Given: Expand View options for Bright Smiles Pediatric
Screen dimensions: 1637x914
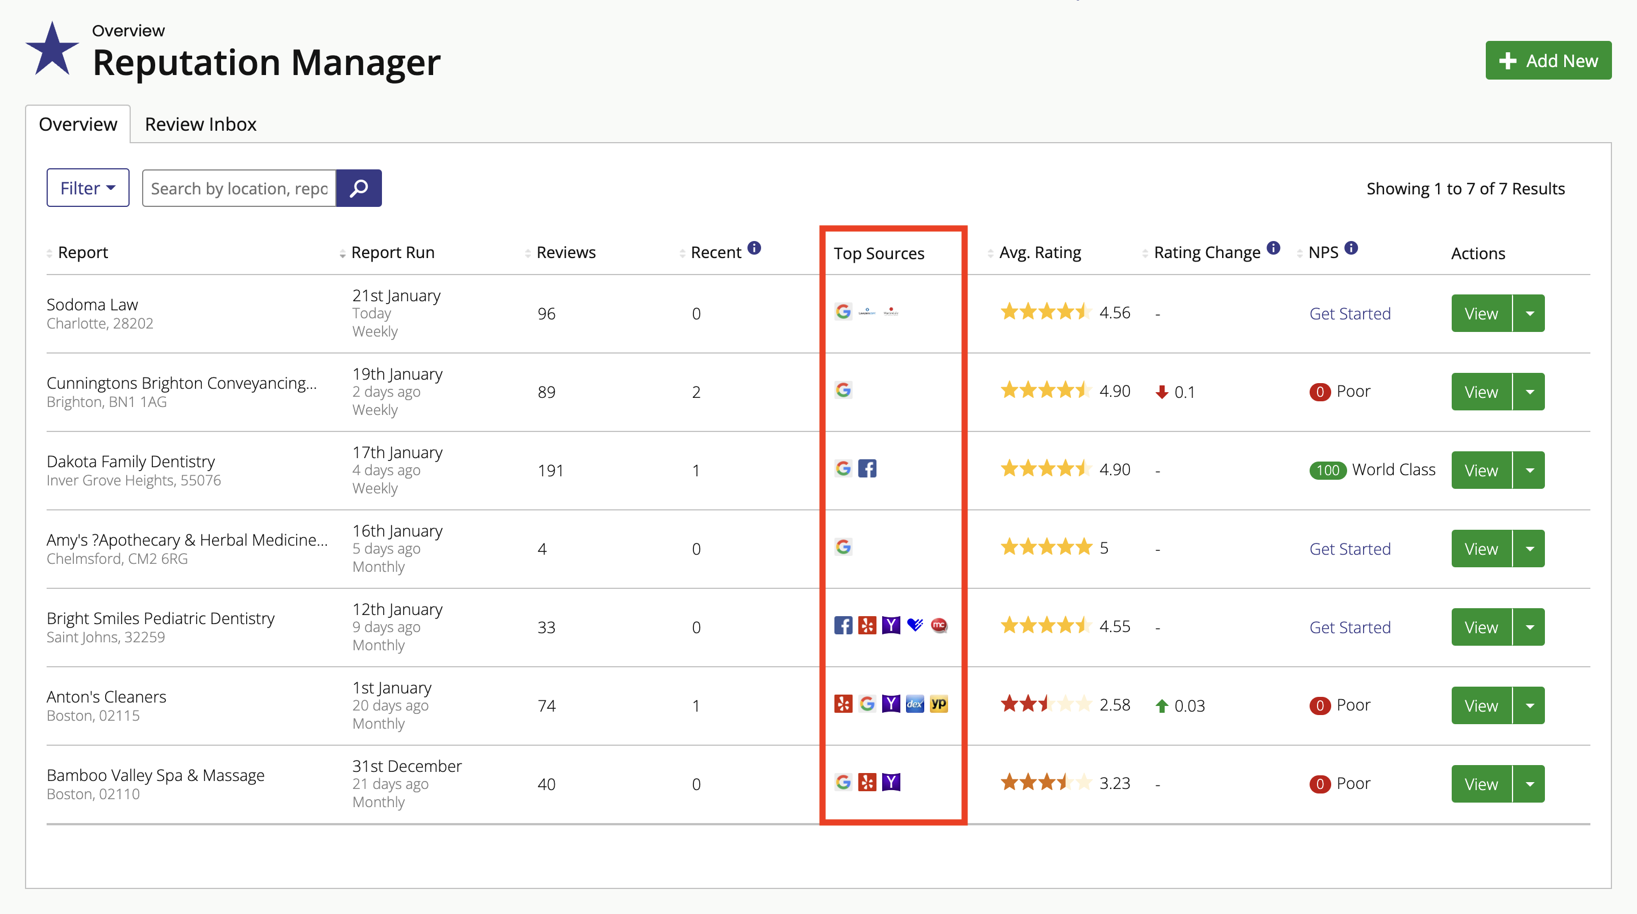Looking at the screenshot, I should tap(1529, 628).
